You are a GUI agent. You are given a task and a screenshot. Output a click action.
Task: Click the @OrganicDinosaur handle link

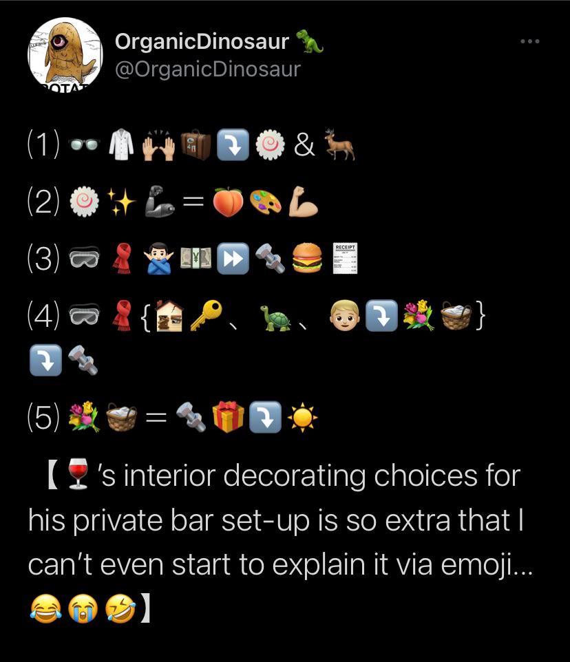point(208,69)
